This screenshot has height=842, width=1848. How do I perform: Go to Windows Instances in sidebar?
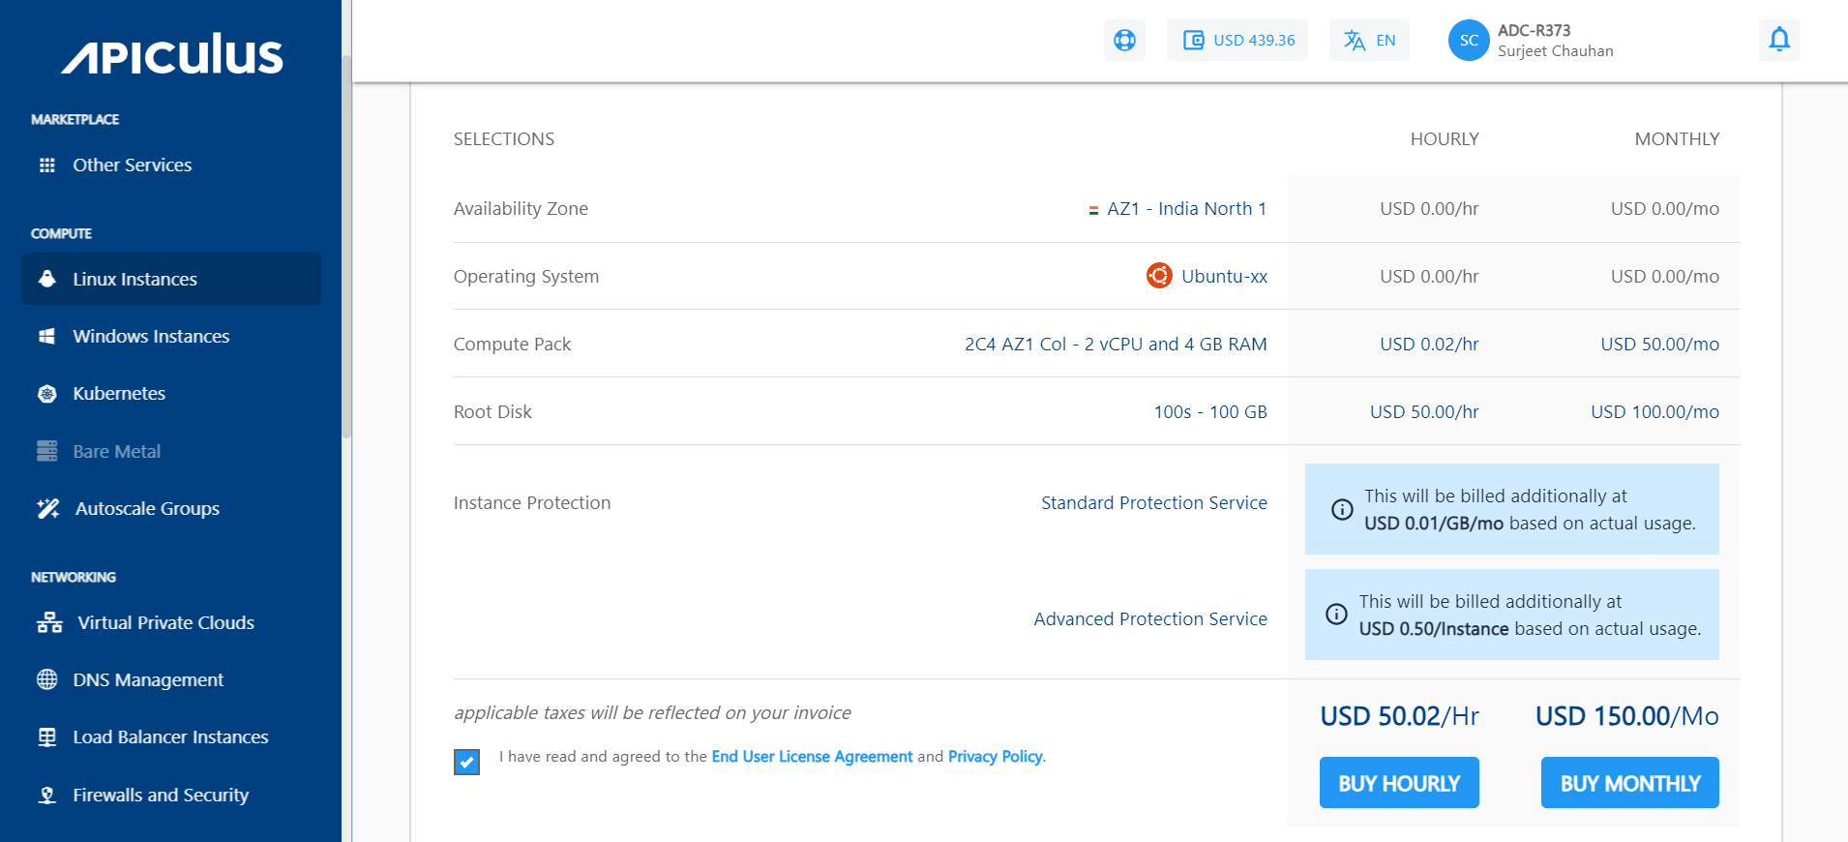tap(151, 336)
